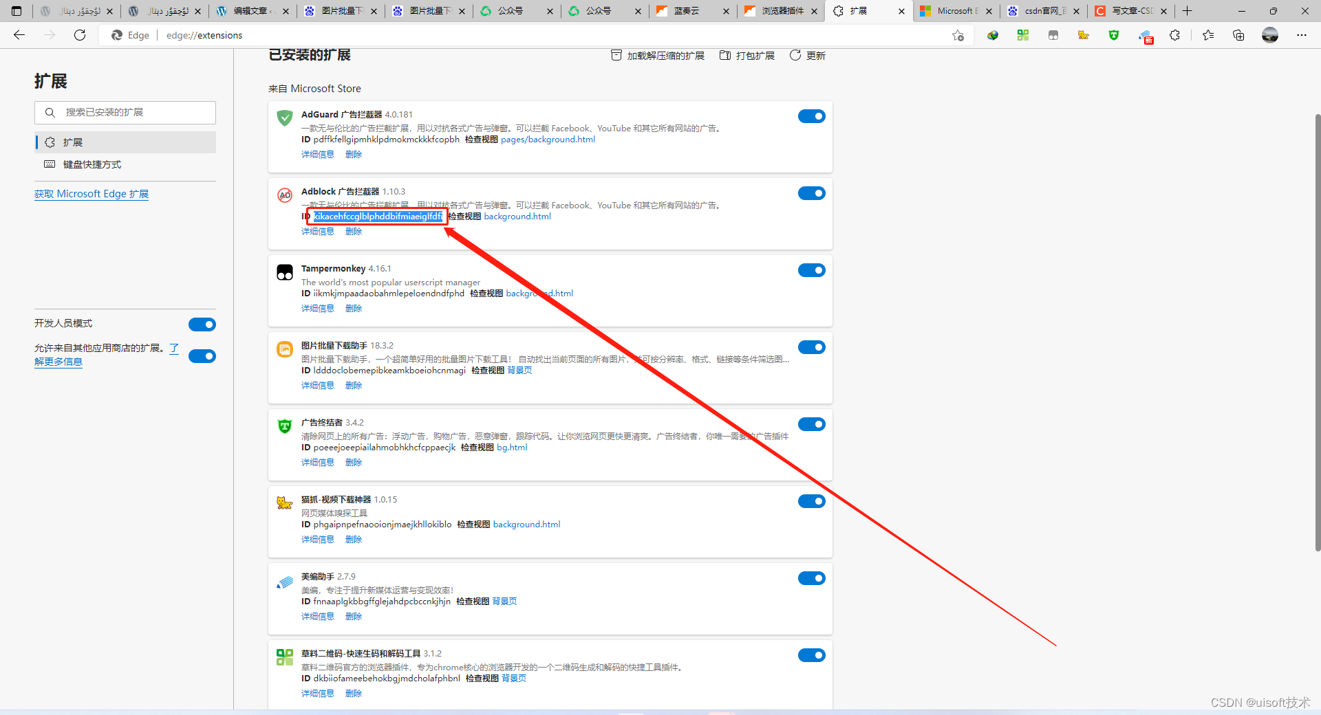Viewport: 1321px width, 715px height.
Task: Click the browser Back arrow
Action: coord(19,35)
